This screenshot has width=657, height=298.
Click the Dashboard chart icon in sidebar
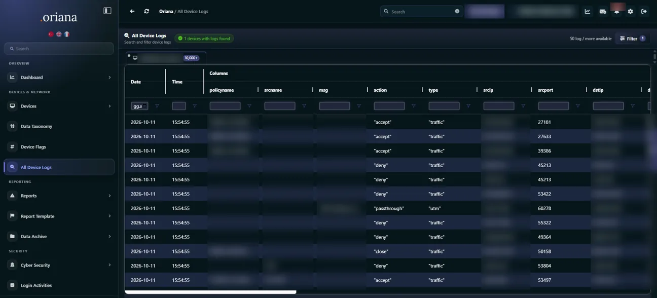pyautogui.click(x=12, y=77)
